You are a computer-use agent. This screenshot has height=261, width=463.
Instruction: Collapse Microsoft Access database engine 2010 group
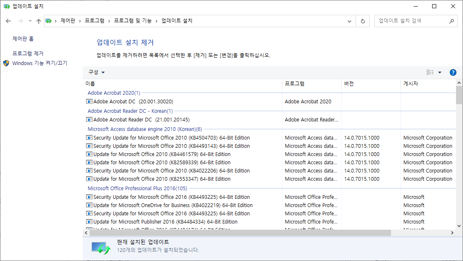click(x=145, y=129)
